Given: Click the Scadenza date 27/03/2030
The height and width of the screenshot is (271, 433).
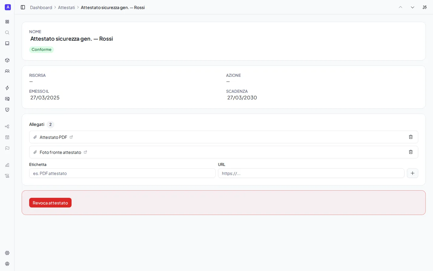Looking at the screenshot, I should [x=242, y=98].
